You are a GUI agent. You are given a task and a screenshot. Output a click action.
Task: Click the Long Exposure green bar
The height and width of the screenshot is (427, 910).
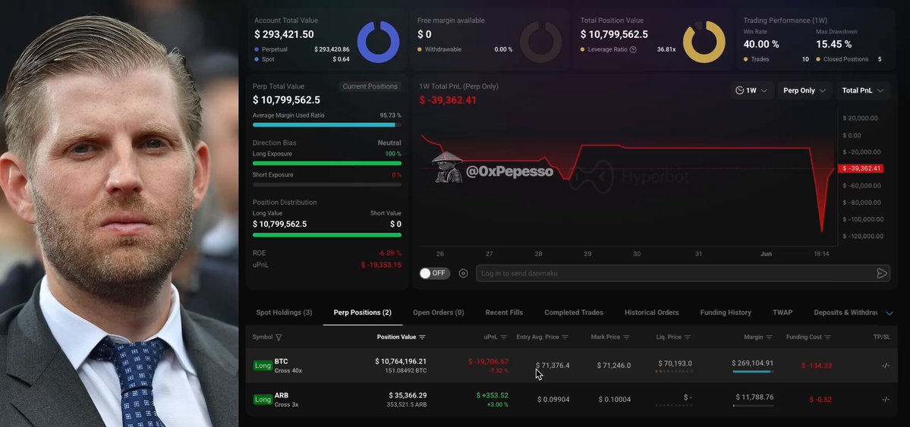pyautogui.click(x=327, y=163)
